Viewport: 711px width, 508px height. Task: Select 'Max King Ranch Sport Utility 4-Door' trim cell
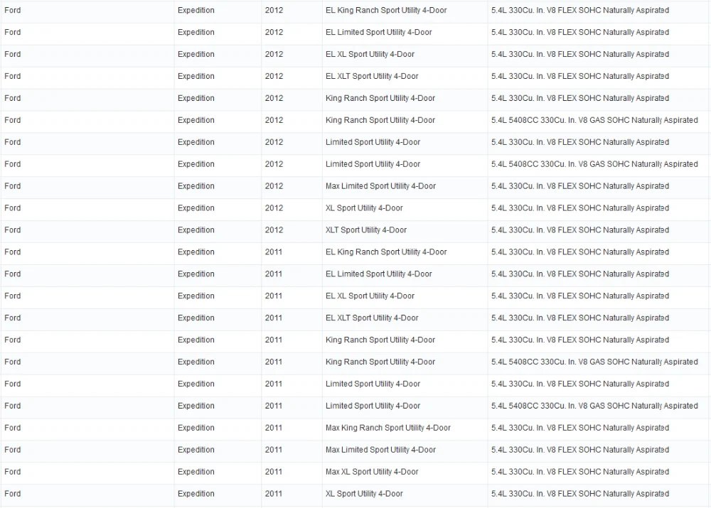(x=388, y=428)
